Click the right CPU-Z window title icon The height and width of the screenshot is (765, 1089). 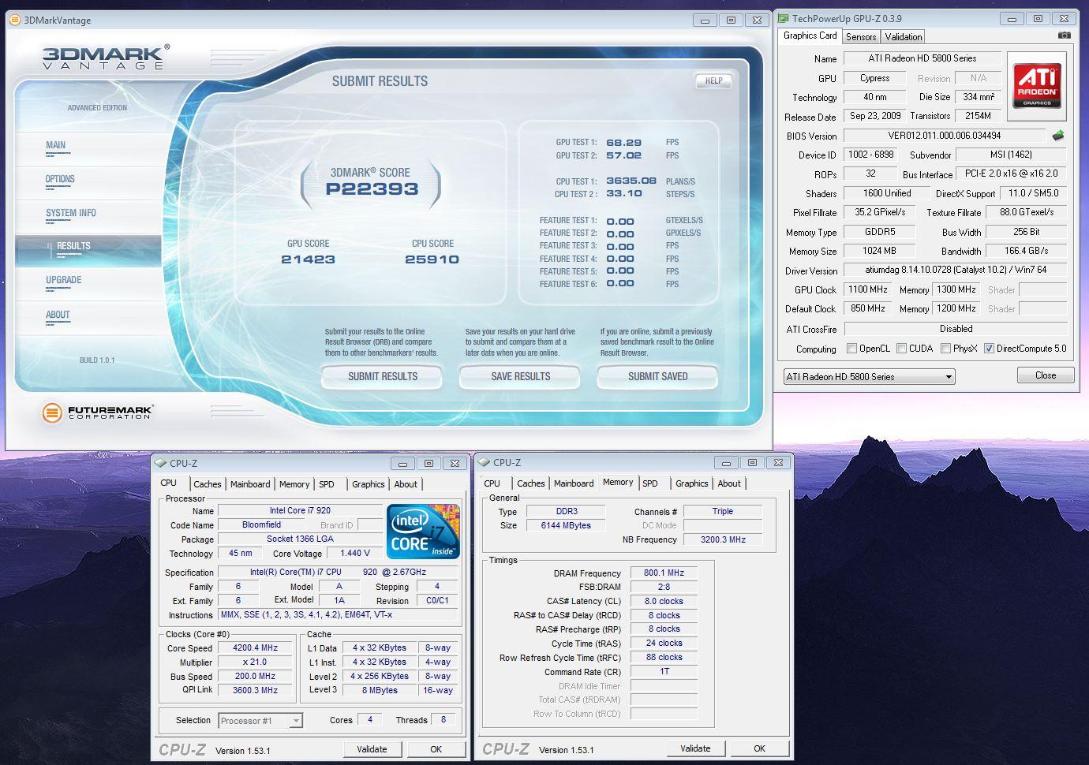coord(484,462)
